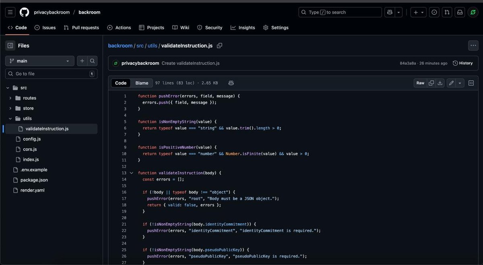Open the main branch selector dropdown
Image resolution: width=483 pixels, height=265 pixels.
coord(39,61)
